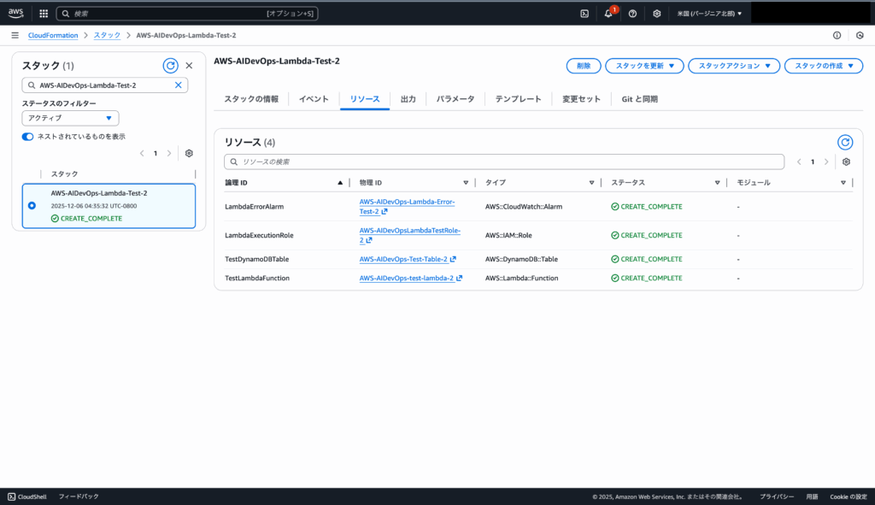Open the settings gear in top bar
The height and width of the screenshot is (505, 875).
pyautogui.click(x=656, y=14)
